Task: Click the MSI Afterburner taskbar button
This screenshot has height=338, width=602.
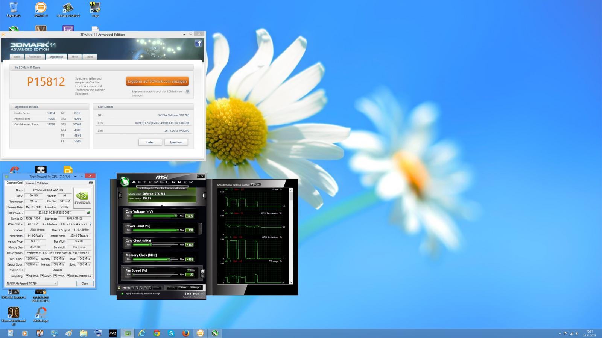Action: click(215, 333)
